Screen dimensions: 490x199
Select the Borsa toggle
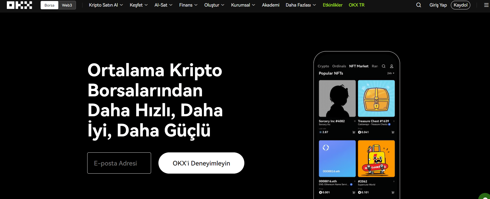point(49,5)
